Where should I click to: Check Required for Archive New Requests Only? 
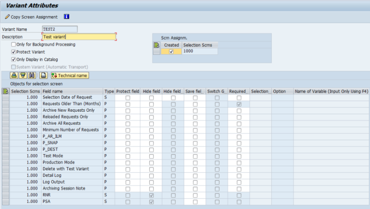(239, 110)
